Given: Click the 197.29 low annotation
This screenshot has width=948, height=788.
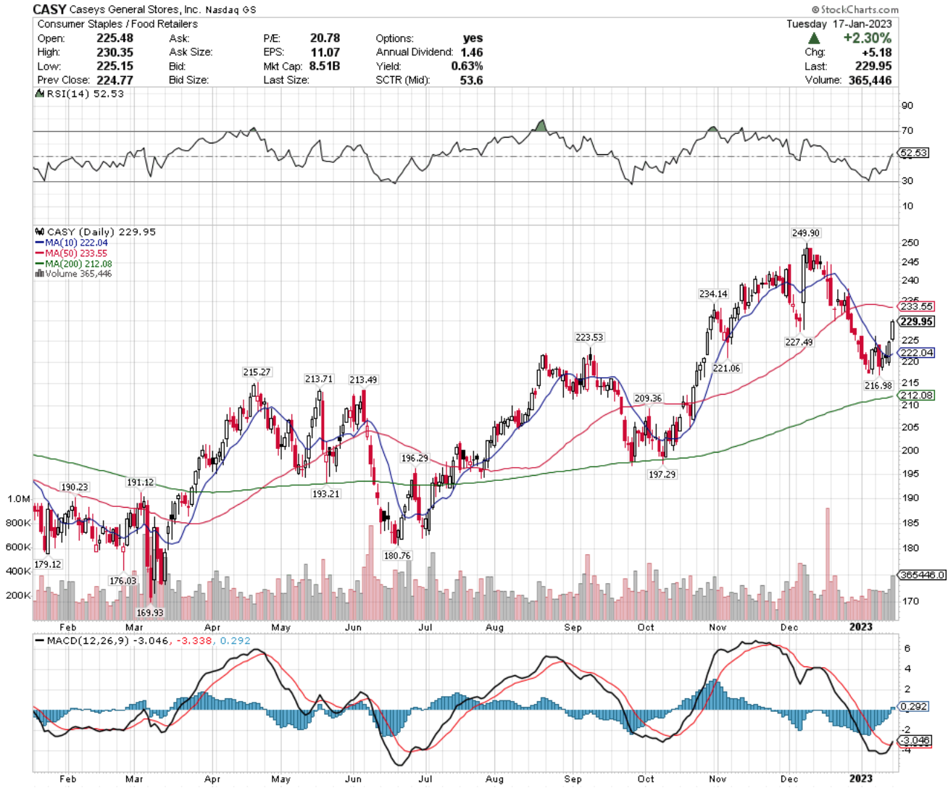Looking at the screenshot, I should (x=662, y=474).
